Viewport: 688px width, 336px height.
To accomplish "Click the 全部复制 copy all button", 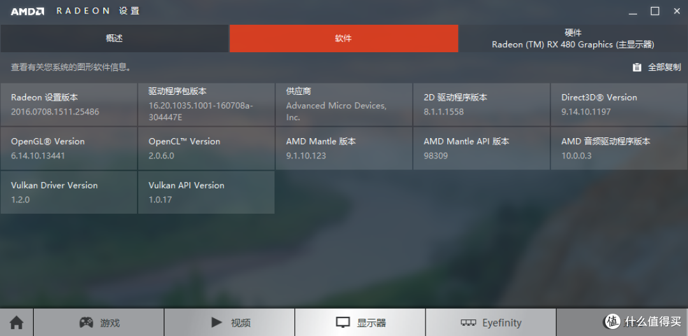I will pyautogui.click(x=657, y=67).
